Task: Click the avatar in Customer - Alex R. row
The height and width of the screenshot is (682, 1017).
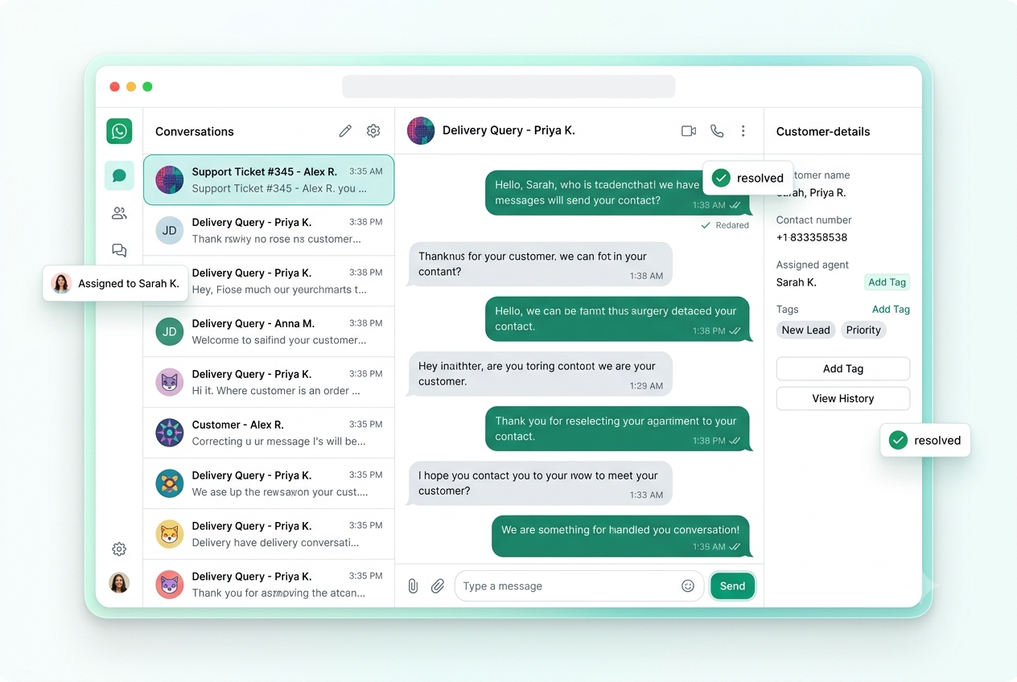Action: tap(170, 433)
